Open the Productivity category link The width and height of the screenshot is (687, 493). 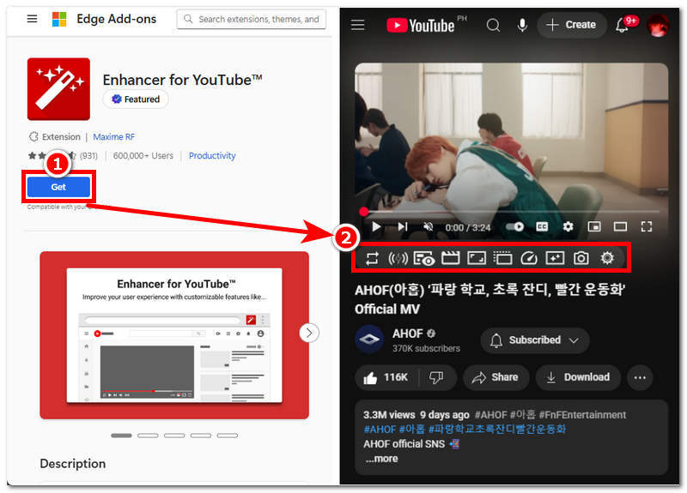click(x=212, y=156)
